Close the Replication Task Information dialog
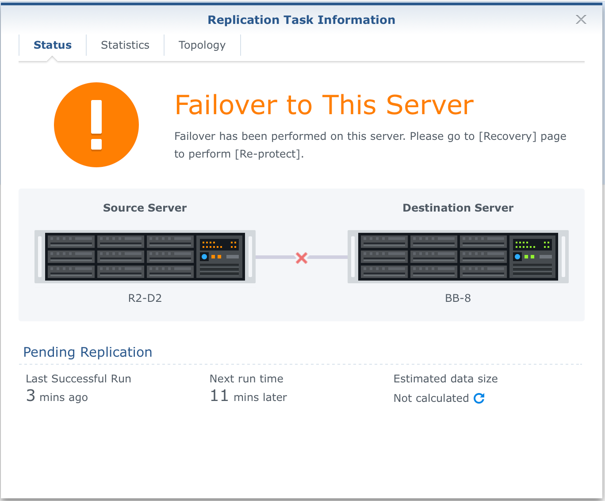This screenshot has width=605, height=501. pyautogui.click(x=581, y=19)
